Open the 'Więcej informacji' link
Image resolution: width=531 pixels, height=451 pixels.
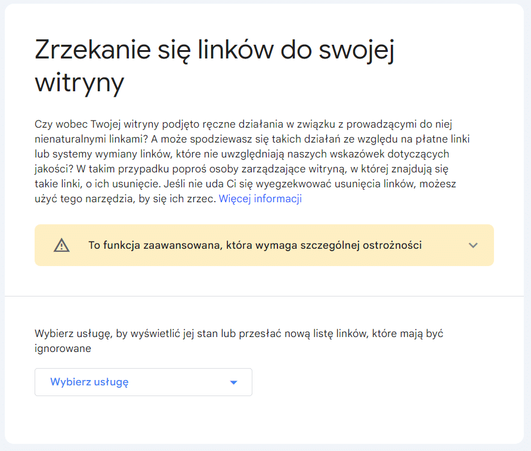(x=260, y=199)
